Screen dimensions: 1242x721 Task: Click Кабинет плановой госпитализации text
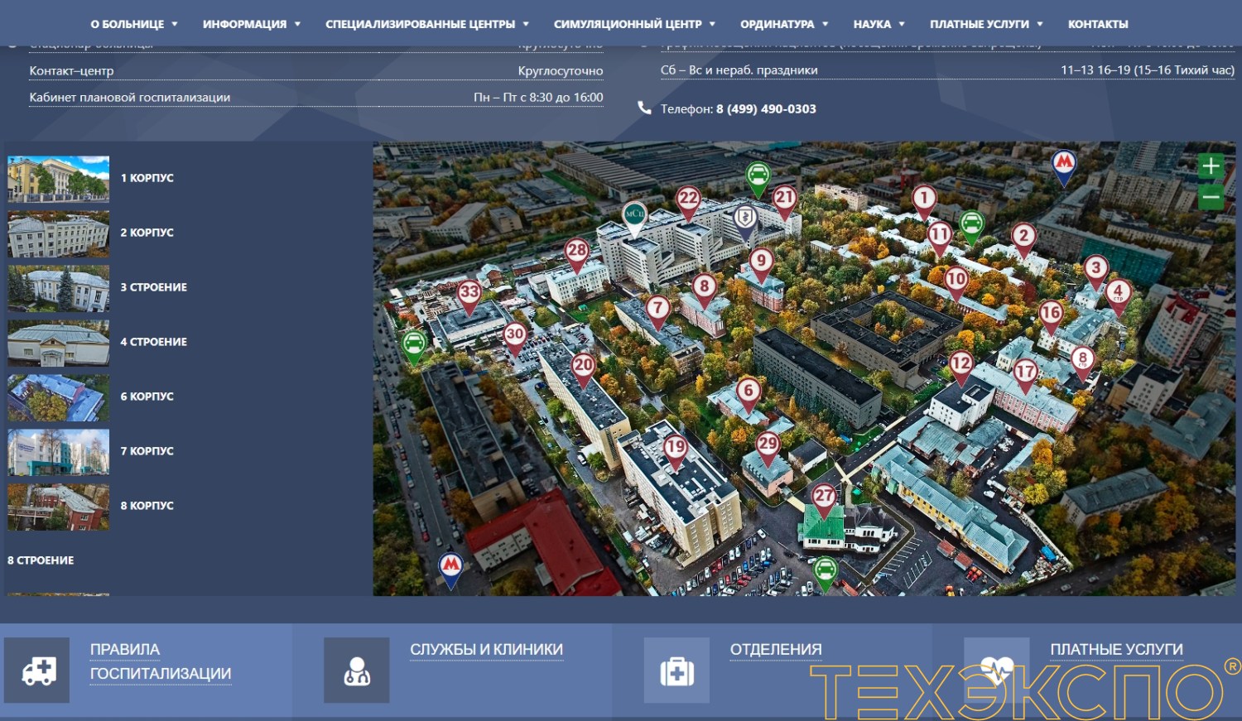[x=130, y=97]
